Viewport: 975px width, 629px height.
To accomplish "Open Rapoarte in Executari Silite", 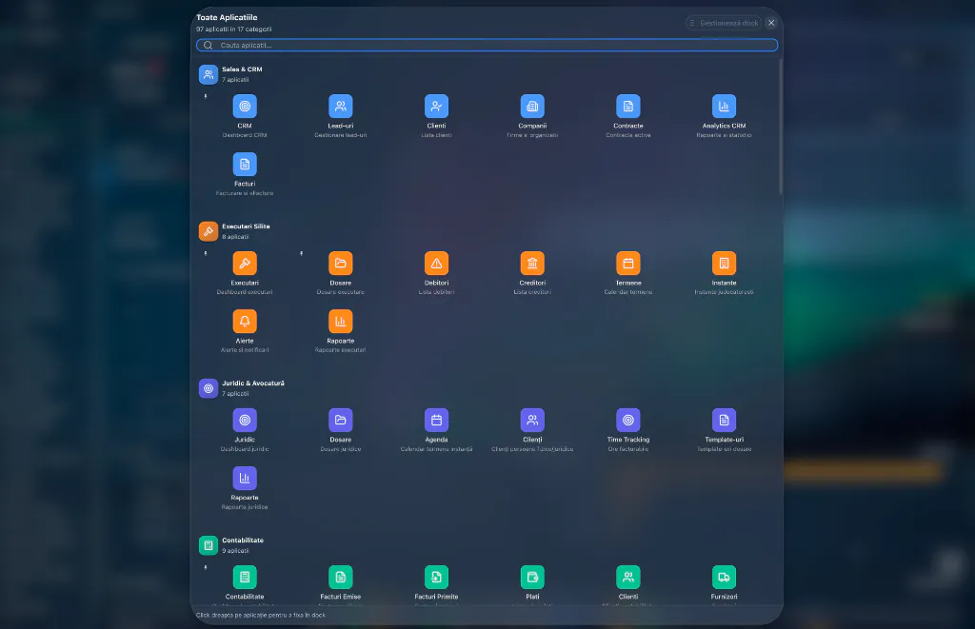I will 340,322.
